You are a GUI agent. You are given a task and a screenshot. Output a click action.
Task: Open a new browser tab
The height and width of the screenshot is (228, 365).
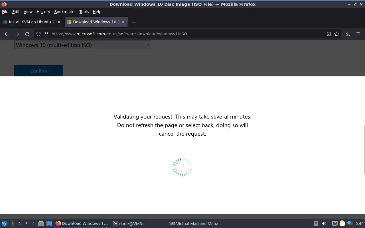coord(134,22)
